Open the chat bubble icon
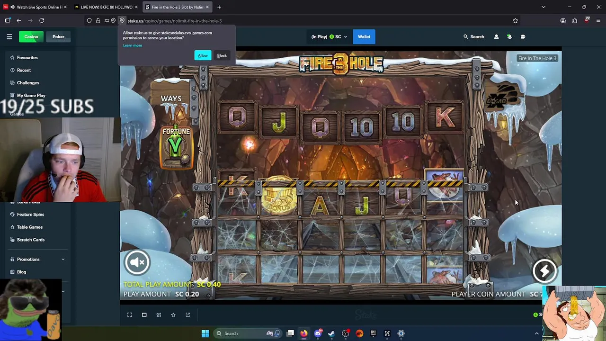The height and width of the screenshot is (341, 606). click(x=523, y=36)
